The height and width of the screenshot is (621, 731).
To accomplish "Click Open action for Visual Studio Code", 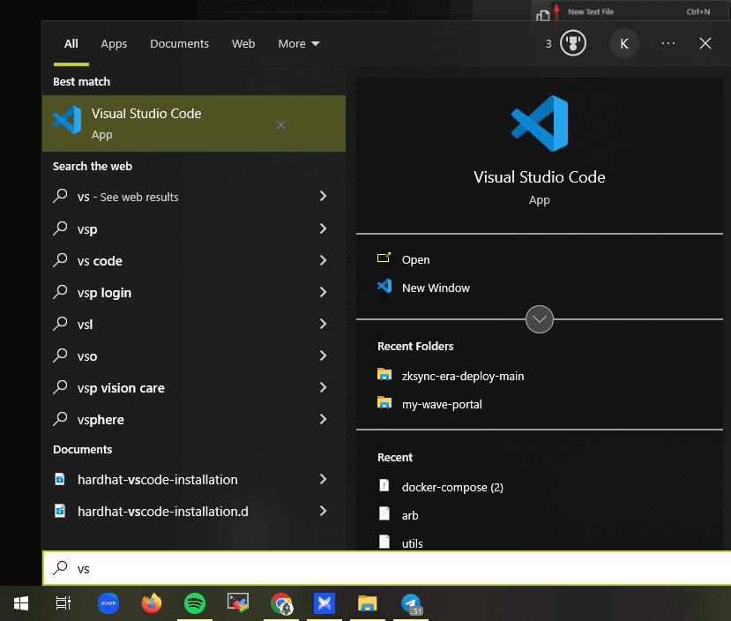I will [x=416, y=259].
